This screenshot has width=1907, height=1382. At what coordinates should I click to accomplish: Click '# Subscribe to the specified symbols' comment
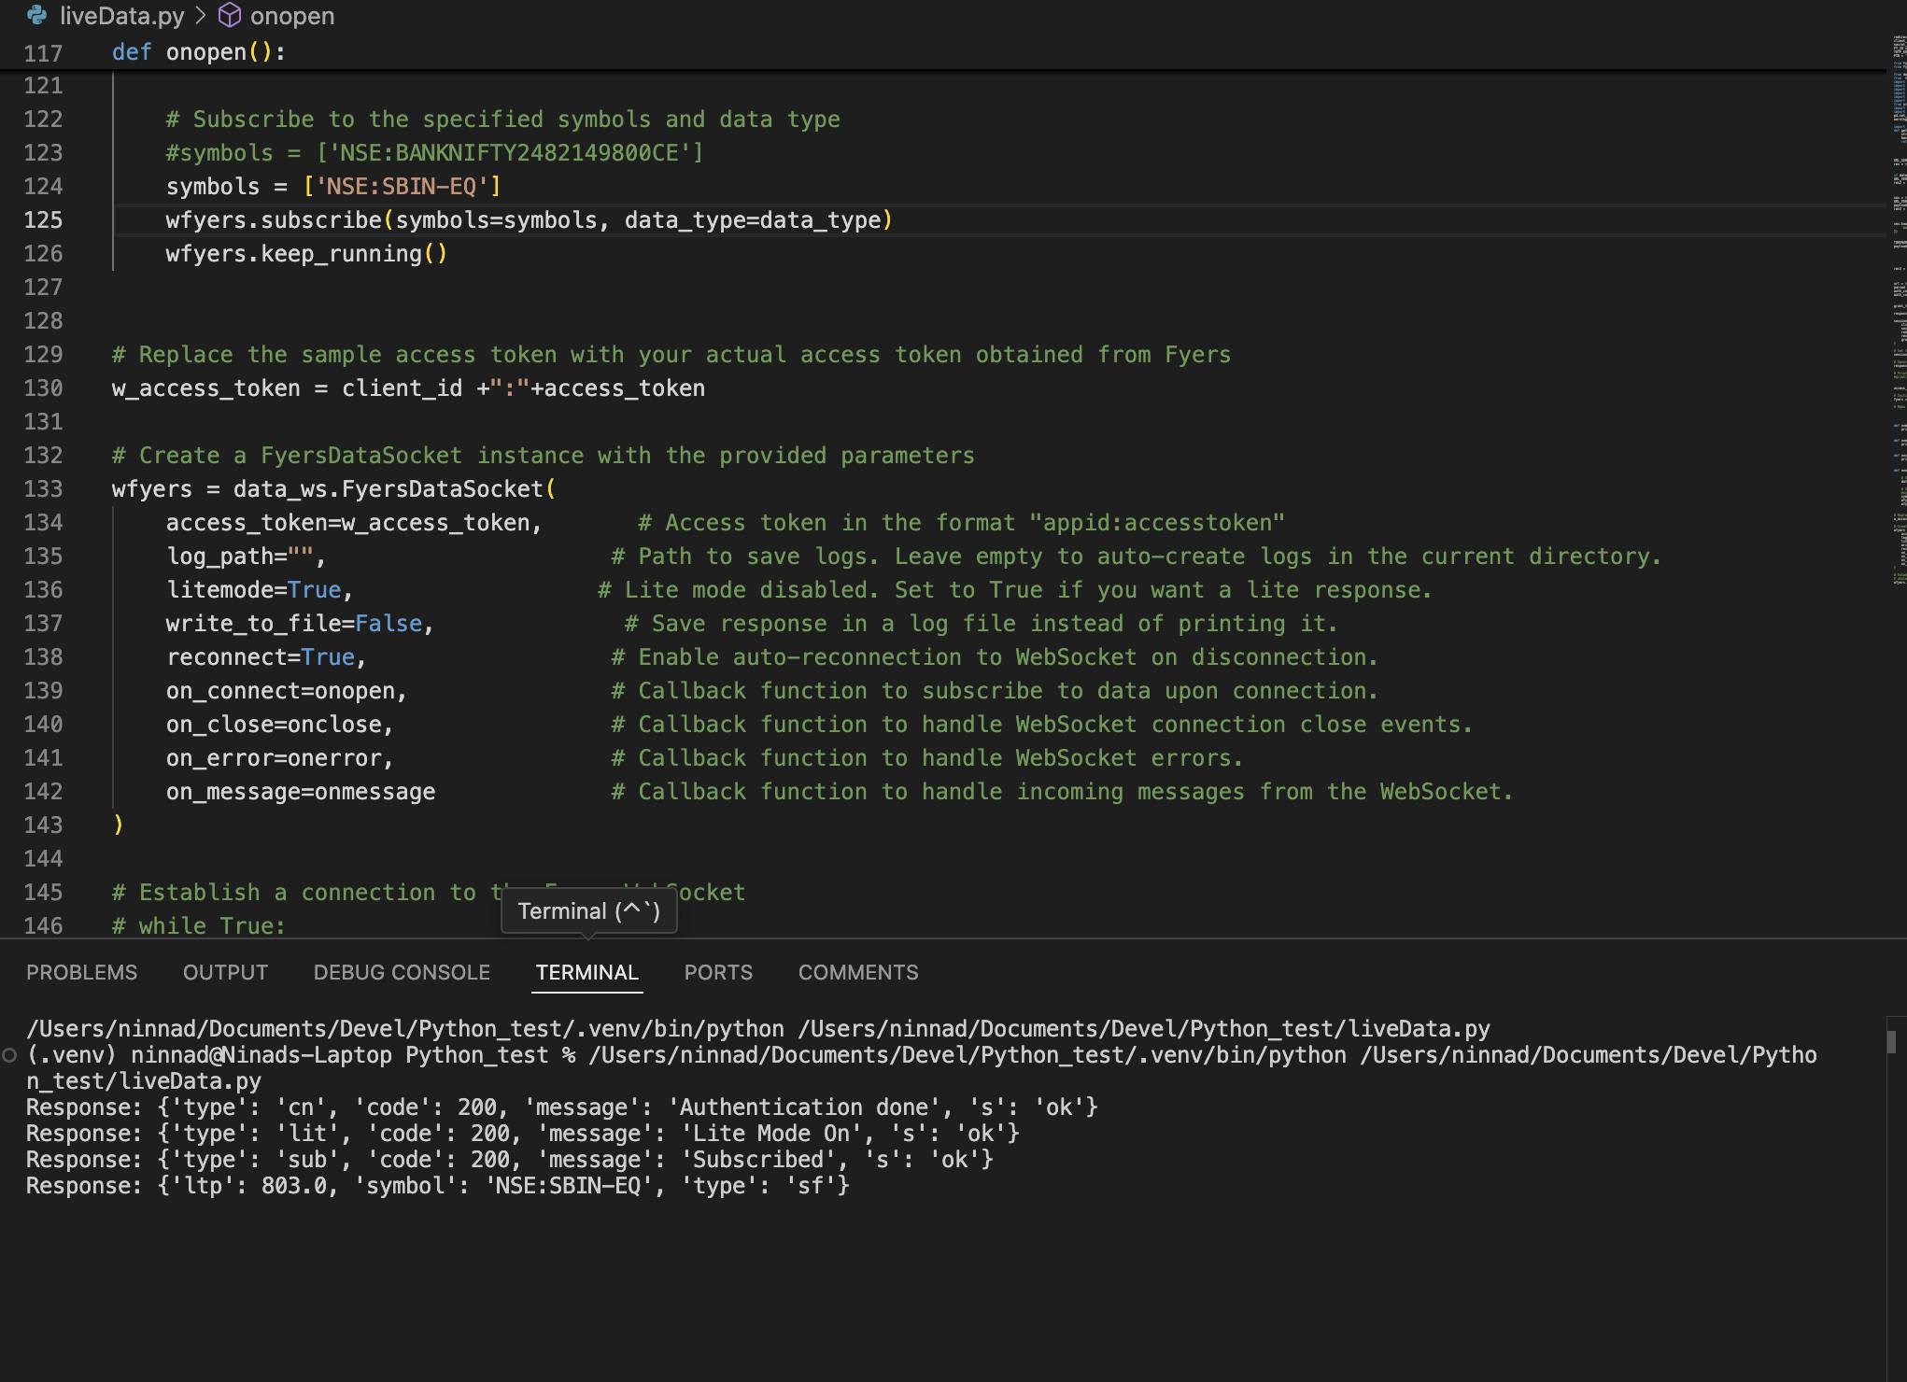(503, 120)
